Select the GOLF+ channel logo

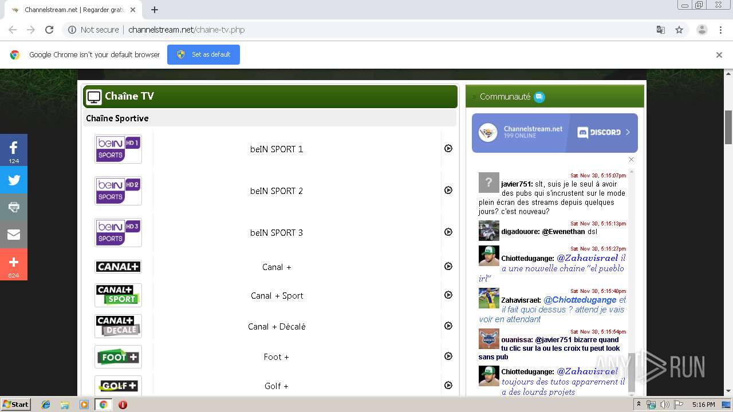click(x=118, y=386)
